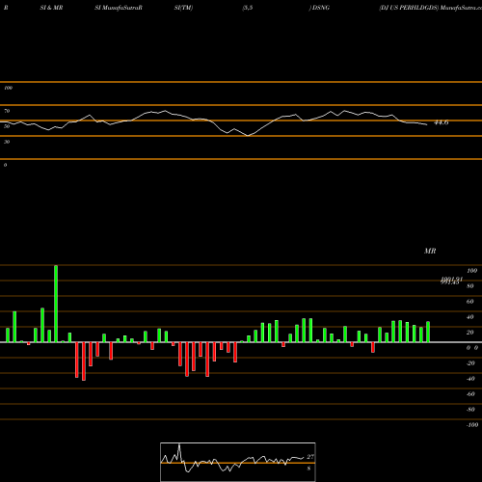Select the "SI(TM)" header text

(183, 8)
